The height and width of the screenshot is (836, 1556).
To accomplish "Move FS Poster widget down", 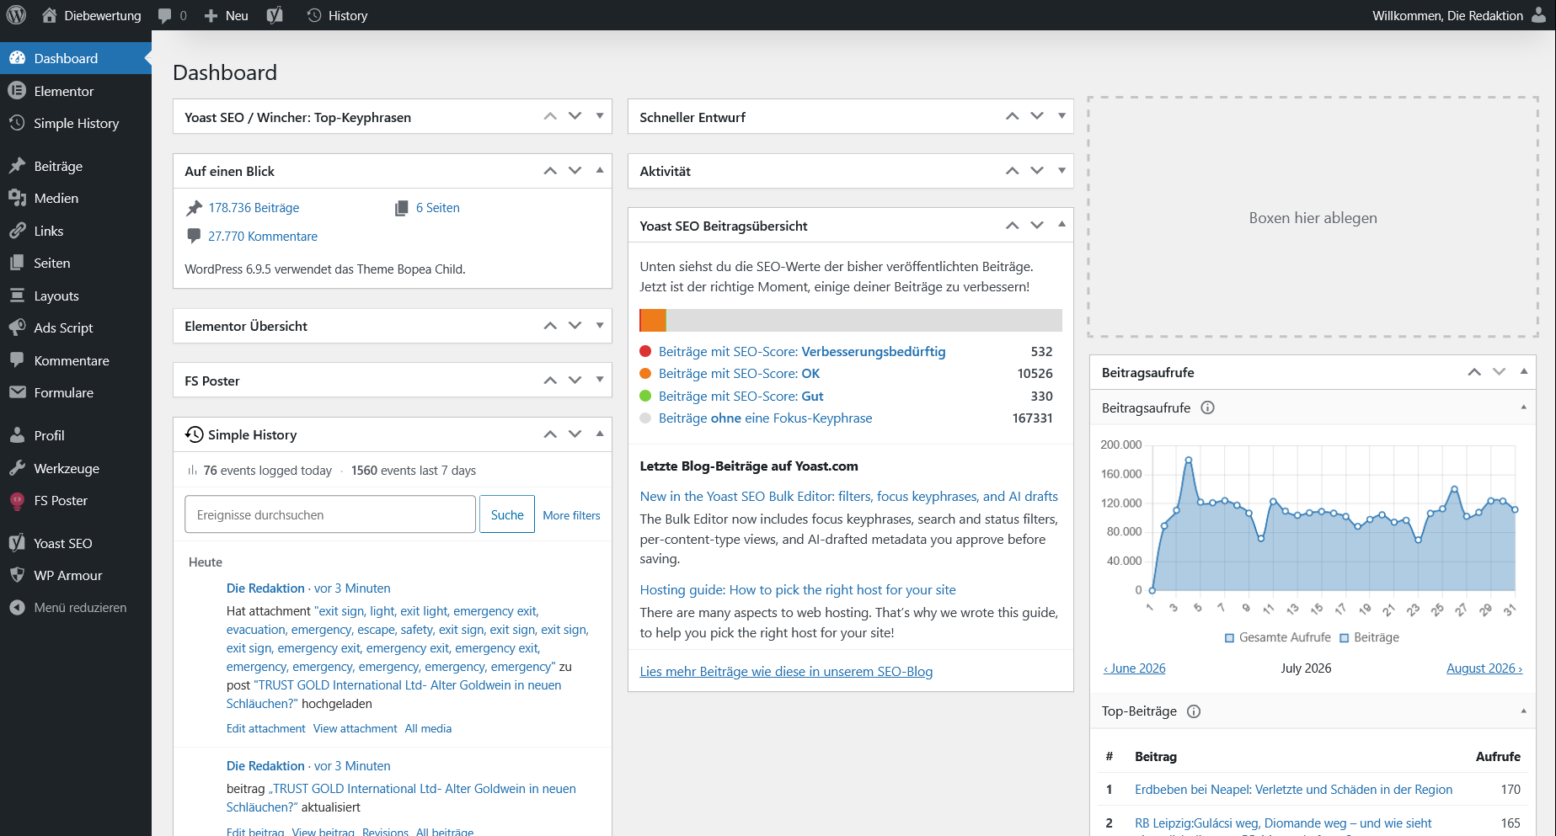I will pyautogui.click(x=575, y=380).
